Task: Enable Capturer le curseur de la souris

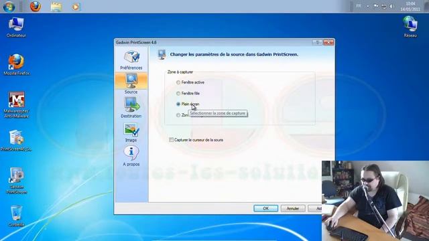Action: click(172, 140)
